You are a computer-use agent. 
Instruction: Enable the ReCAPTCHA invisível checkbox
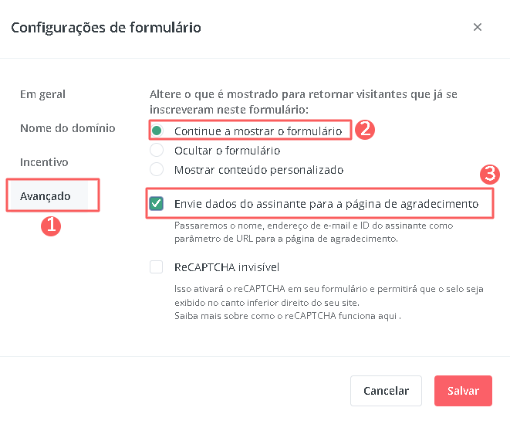point(157,267)
